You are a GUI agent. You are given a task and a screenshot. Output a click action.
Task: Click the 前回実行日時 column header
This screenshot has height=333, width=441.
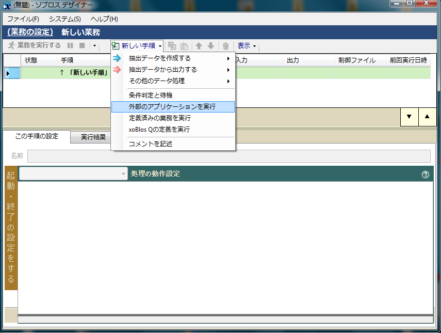pos(409,60)
